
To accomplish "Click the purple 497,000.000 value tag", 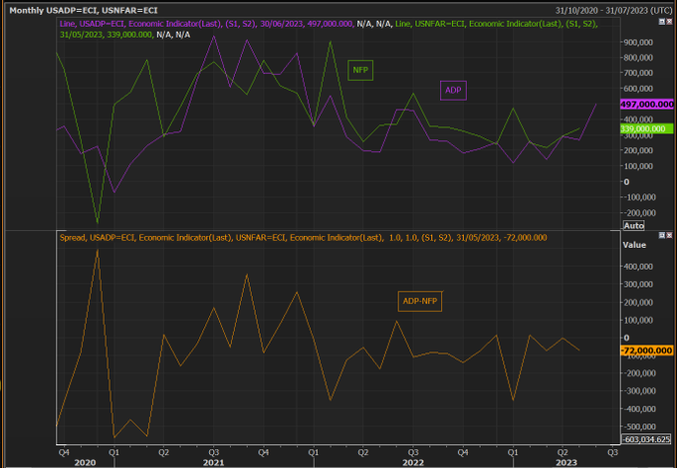I will (645, 104).
